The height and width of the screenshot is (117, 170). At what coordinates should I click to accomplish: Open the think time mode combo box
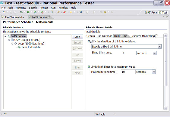point(126,47)
